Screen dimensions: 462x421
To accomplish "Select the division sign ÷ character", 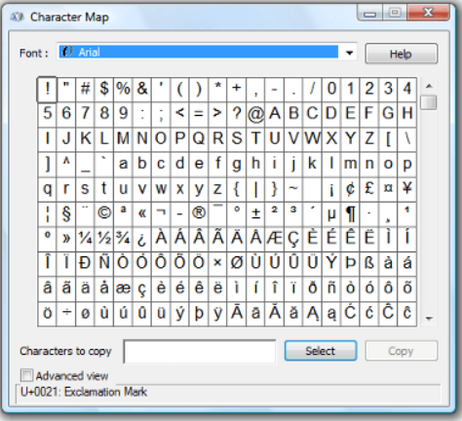I will point(66,314).
